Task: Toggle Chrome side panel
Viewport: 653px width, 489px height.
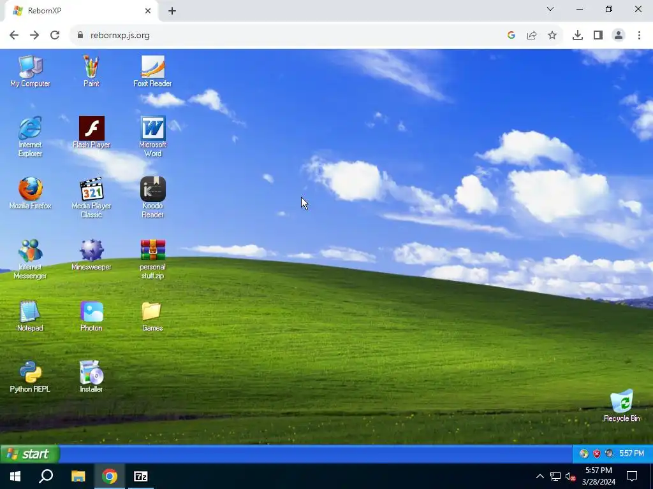Action: [598, 36]
